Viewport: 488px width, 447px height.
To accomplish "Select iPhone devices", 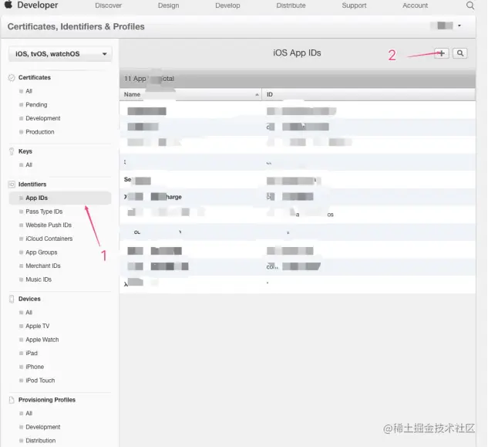I will (35, 367).
